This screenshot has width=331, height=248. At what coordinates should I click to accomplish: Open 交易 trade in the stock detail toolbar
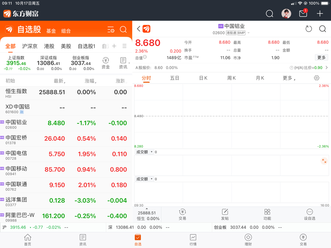tap(182, 214)
